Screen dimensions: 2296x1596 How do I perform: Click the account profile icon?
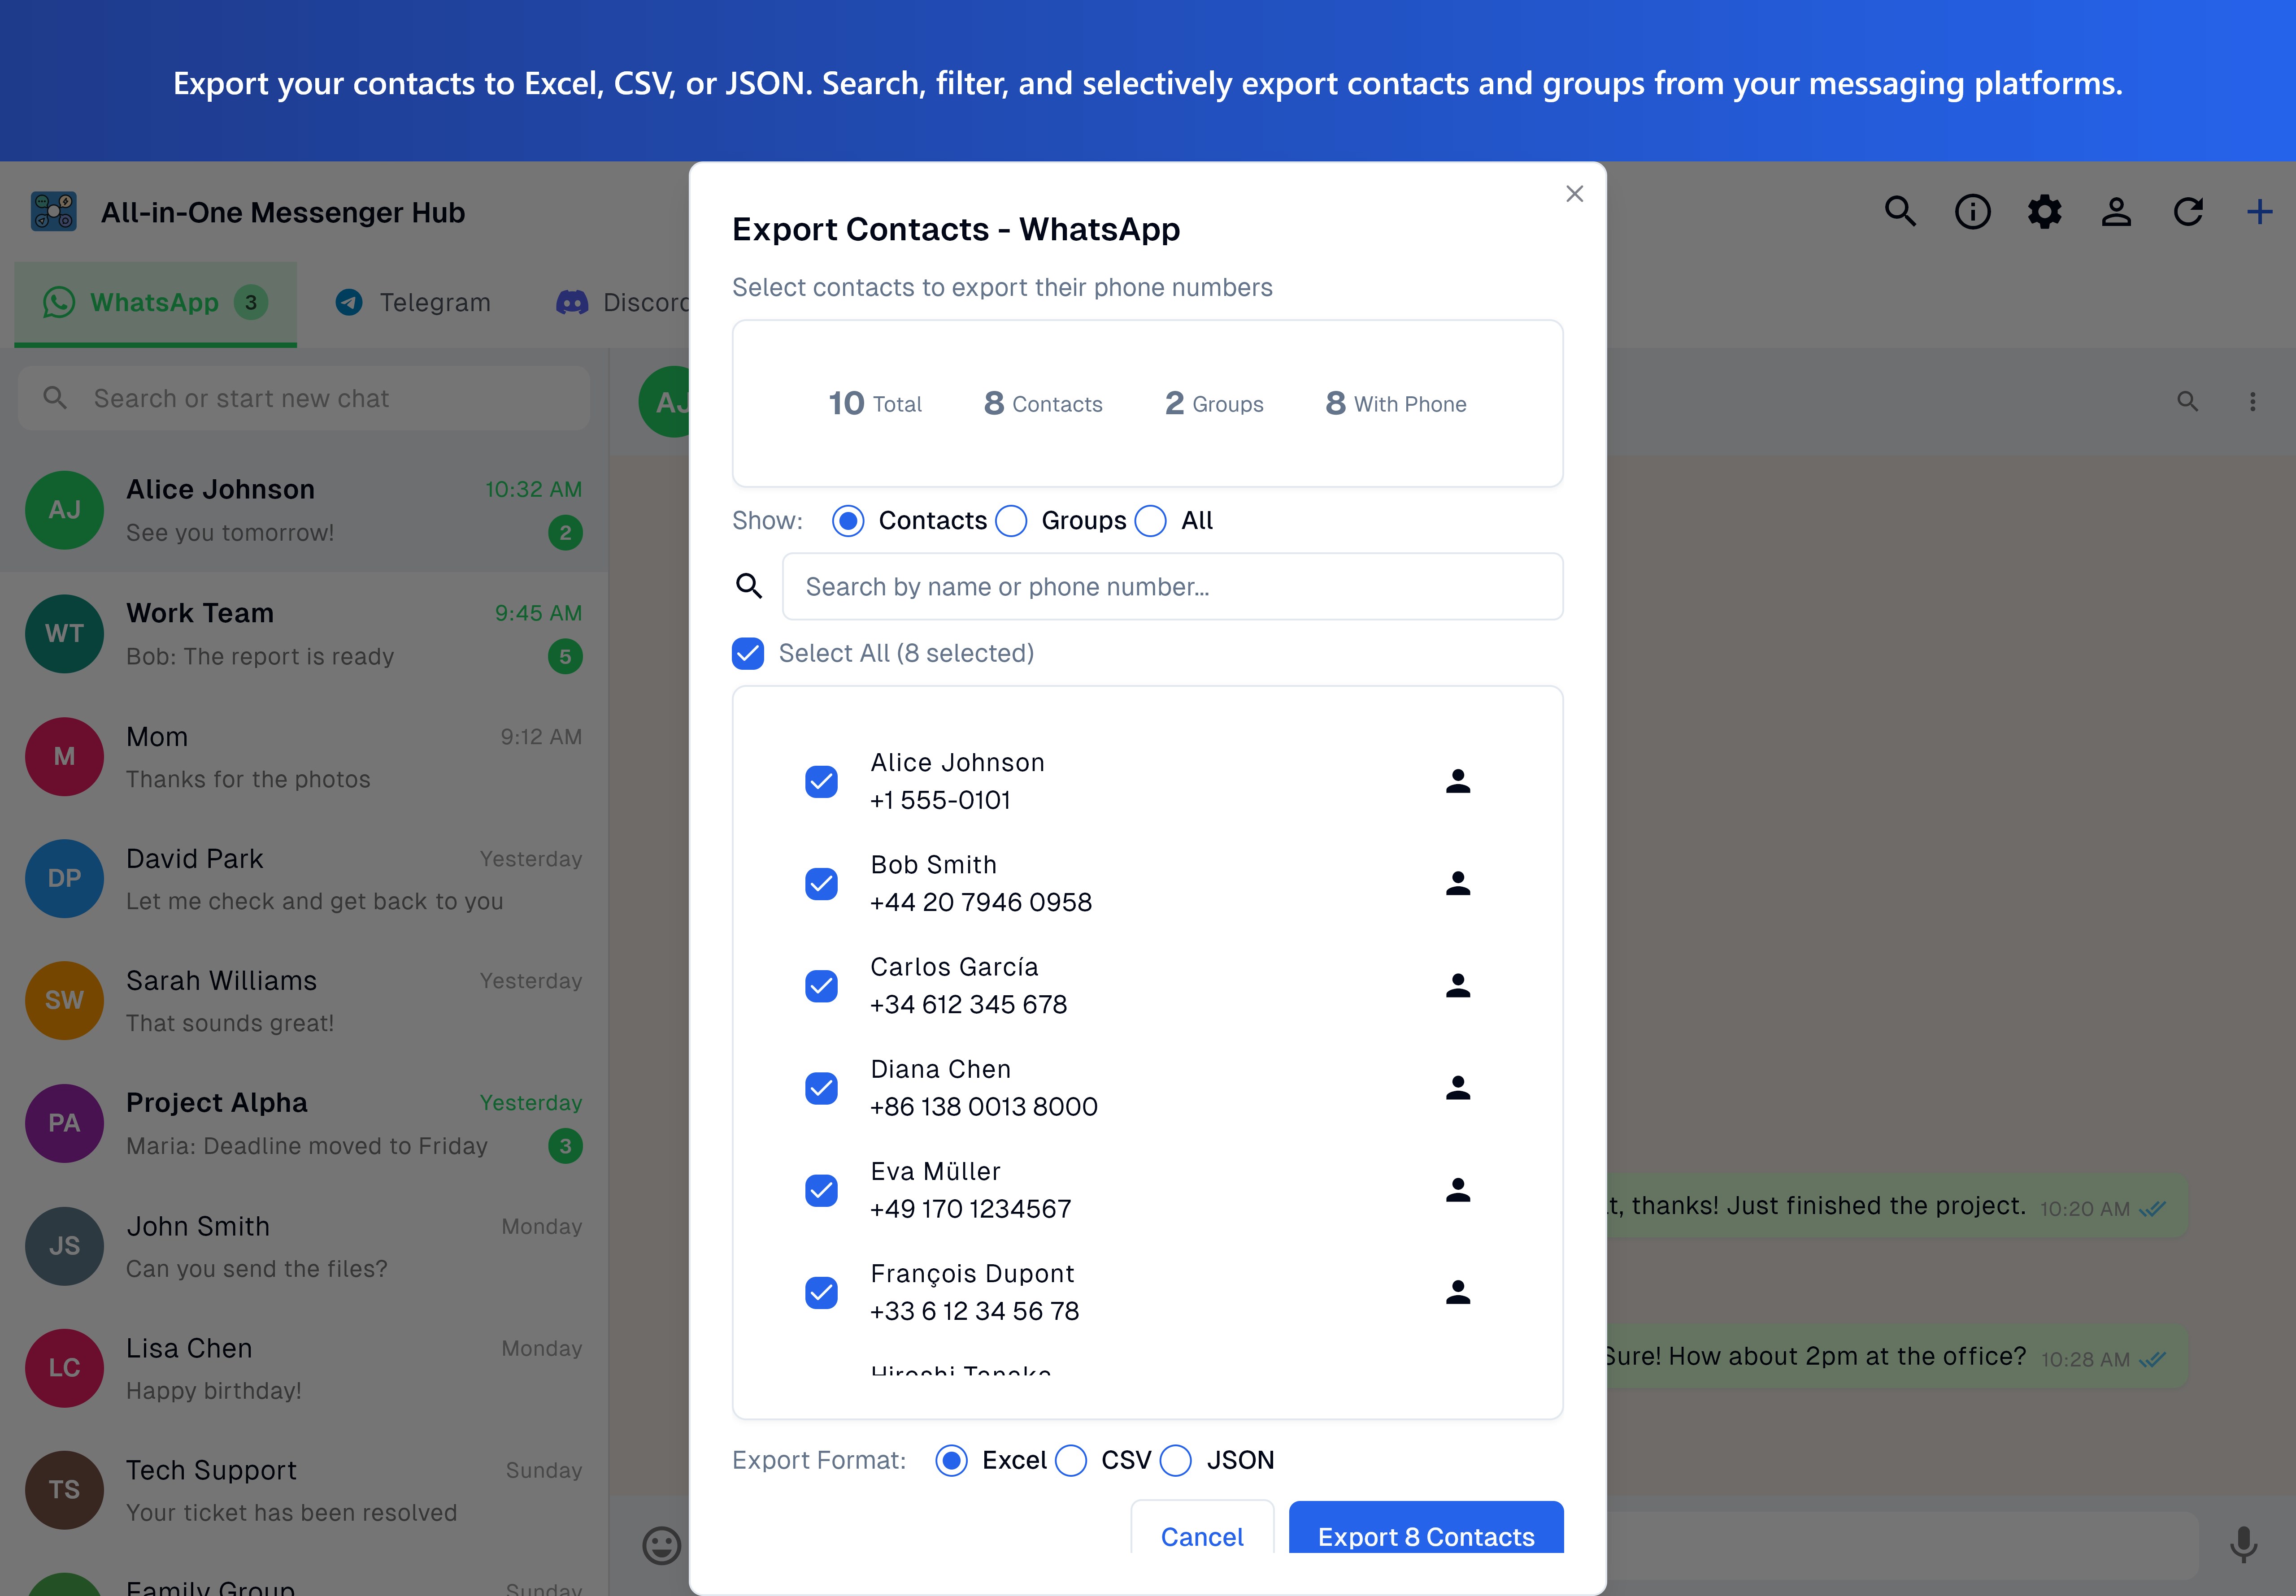point(2116,212)
